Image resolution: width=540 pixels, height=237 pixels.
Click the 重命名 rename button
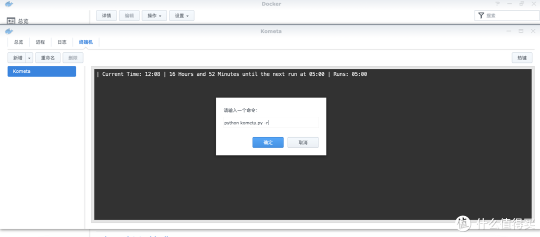click(x=48, y=58)
